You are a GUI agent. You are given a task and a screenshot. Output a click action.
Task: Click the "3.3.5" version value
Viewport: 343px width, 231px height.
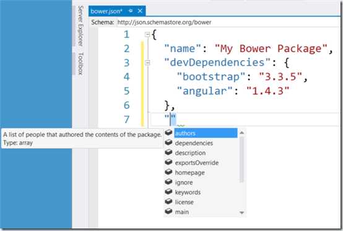(280, 77)
